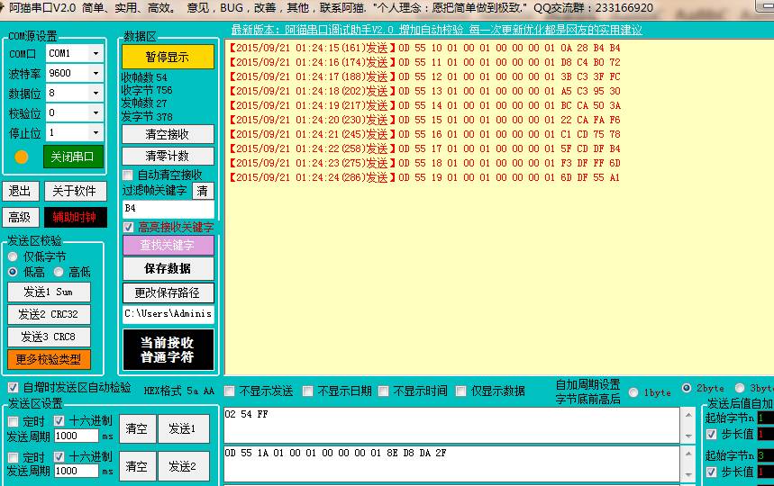The image size is (774, 486).
Task: Open the 停止位 stop bits dropdown
Action: click(x=75, y=132)
